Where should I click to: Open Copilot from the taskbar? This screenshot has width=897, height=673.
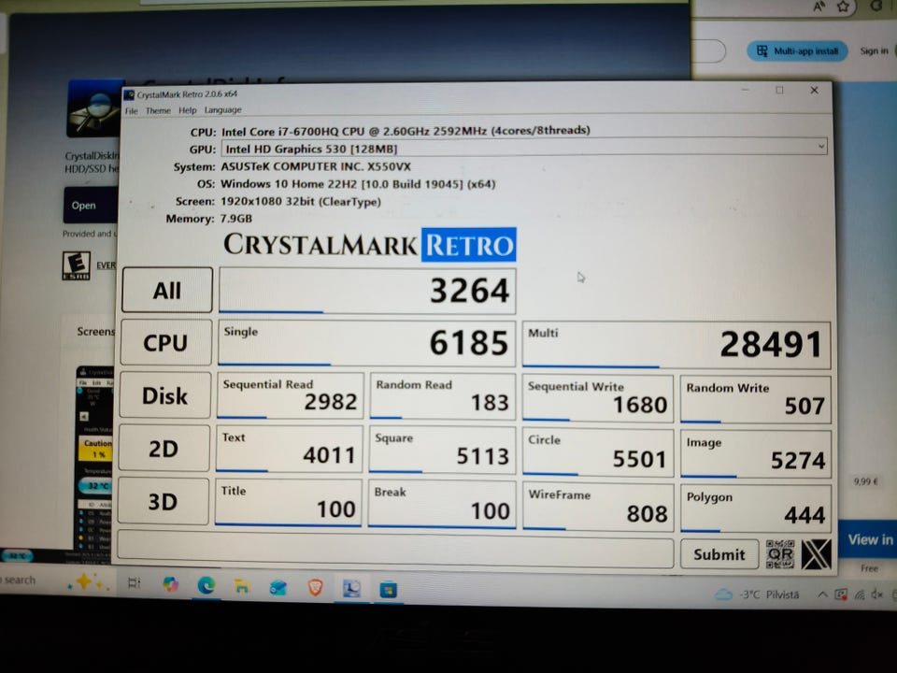tap(170, 584)
